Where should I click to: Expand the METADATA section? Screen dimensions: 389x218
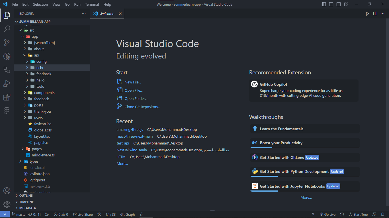click(x=52, y=208)
